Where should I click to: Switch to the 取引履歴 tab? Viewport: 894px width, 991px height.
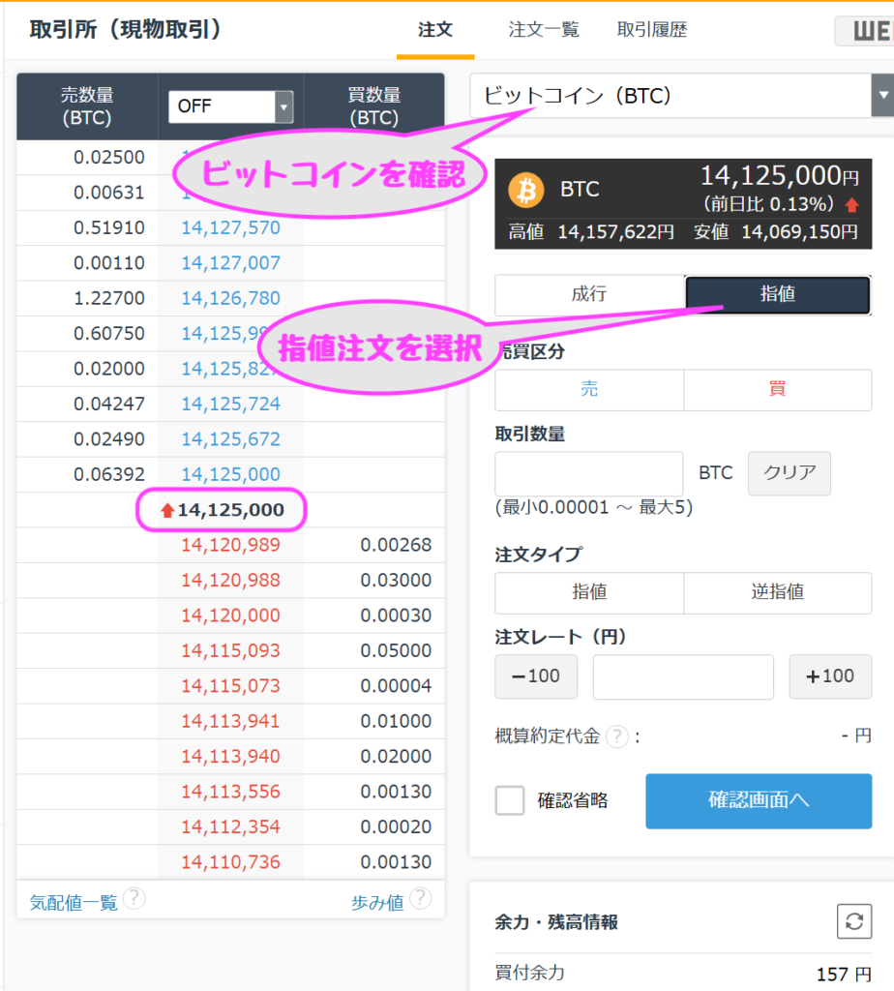[x=652, y=30]
